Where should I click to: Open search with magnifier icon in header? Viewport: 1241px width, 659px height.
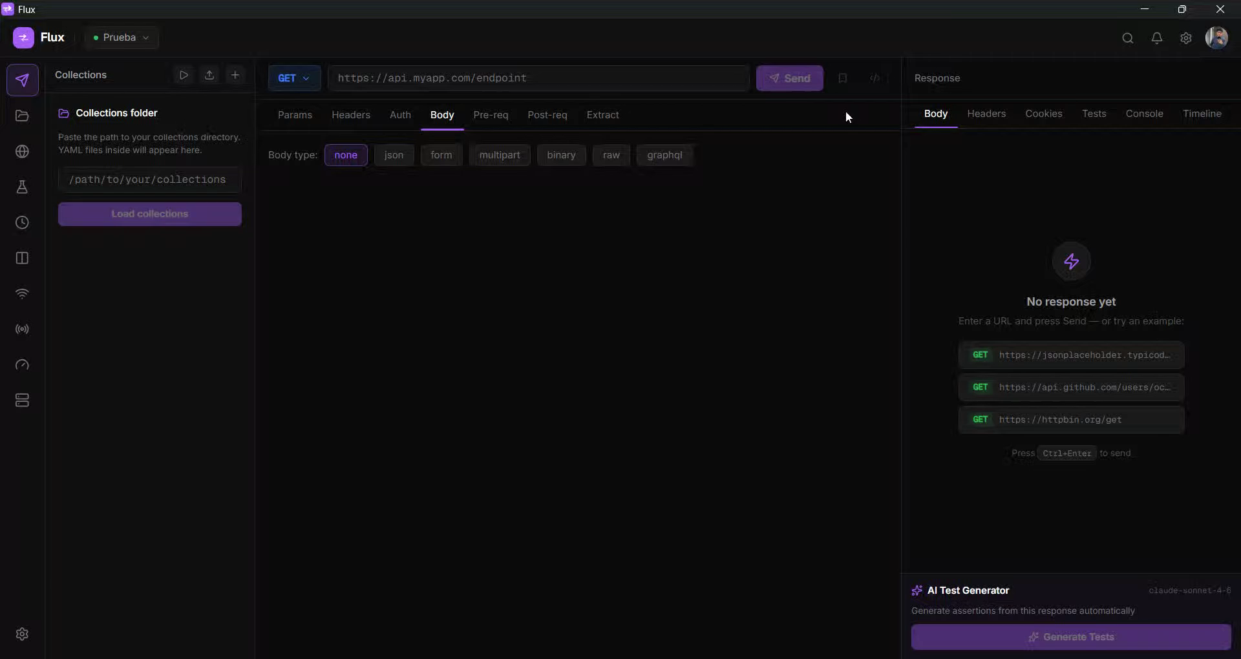[x=1128, y=38]
